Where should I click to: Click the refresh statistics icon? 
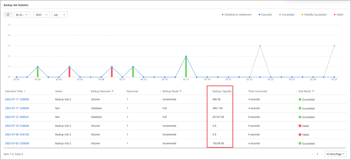[8, 15]
